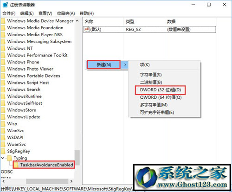The width and height of the screenshot is (232, 192).
Task: Collapse the Typing tree node
Action: [x=3, y=158]
